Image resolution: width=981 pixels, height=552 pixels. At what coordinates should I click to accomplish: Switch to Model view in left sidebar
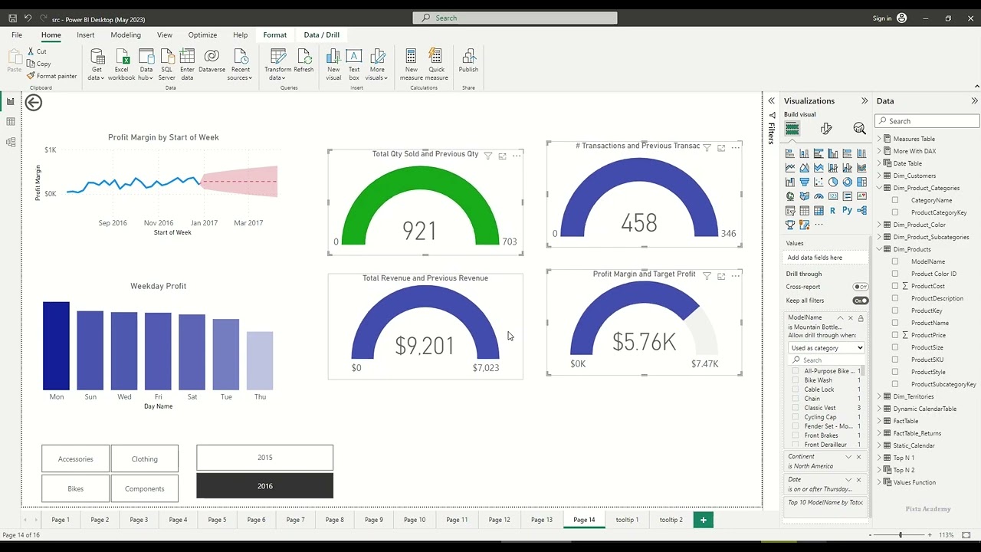pos(11,142)
